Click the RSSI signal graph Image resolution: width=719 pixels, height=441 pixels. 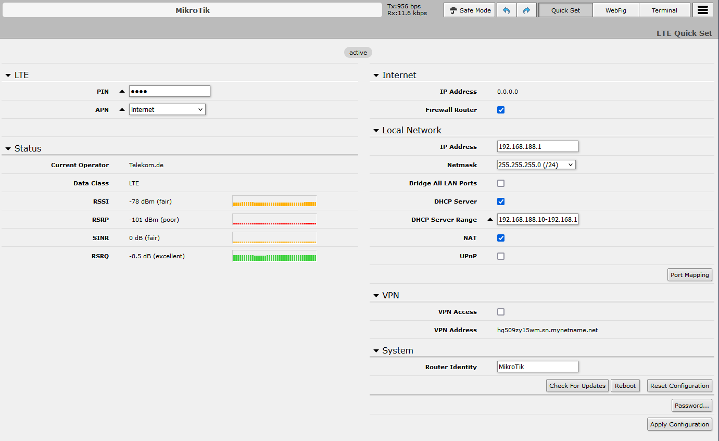click(274, 201)
